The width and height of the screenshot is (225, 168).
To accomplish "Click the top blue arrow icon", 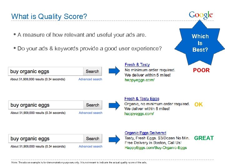I will tap(115, 71).
